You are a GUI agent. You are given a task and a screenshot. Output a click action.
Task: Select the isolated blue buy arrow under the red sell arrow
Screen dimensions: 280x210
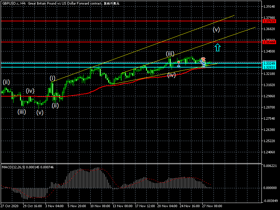179,66
